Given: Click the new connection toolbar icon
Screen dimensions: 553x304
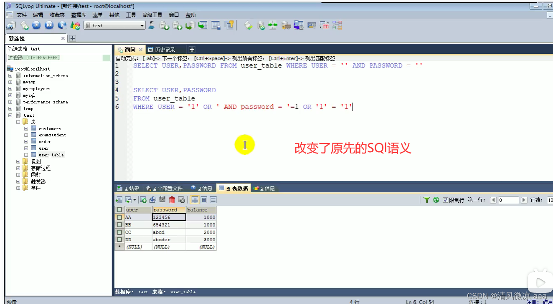Looking at the screenshot, I should (11, 25).
